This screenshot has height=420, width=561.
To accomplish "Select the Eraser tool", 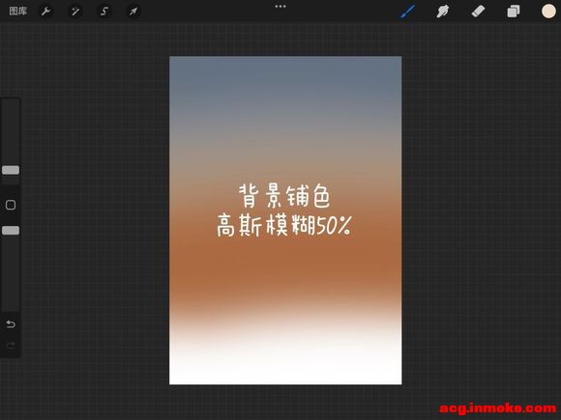I will (478, 12).
